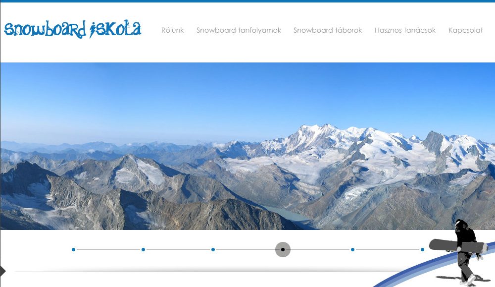
Task: Click the dark arrow at the left page edge
Action: tap(3, 271)
